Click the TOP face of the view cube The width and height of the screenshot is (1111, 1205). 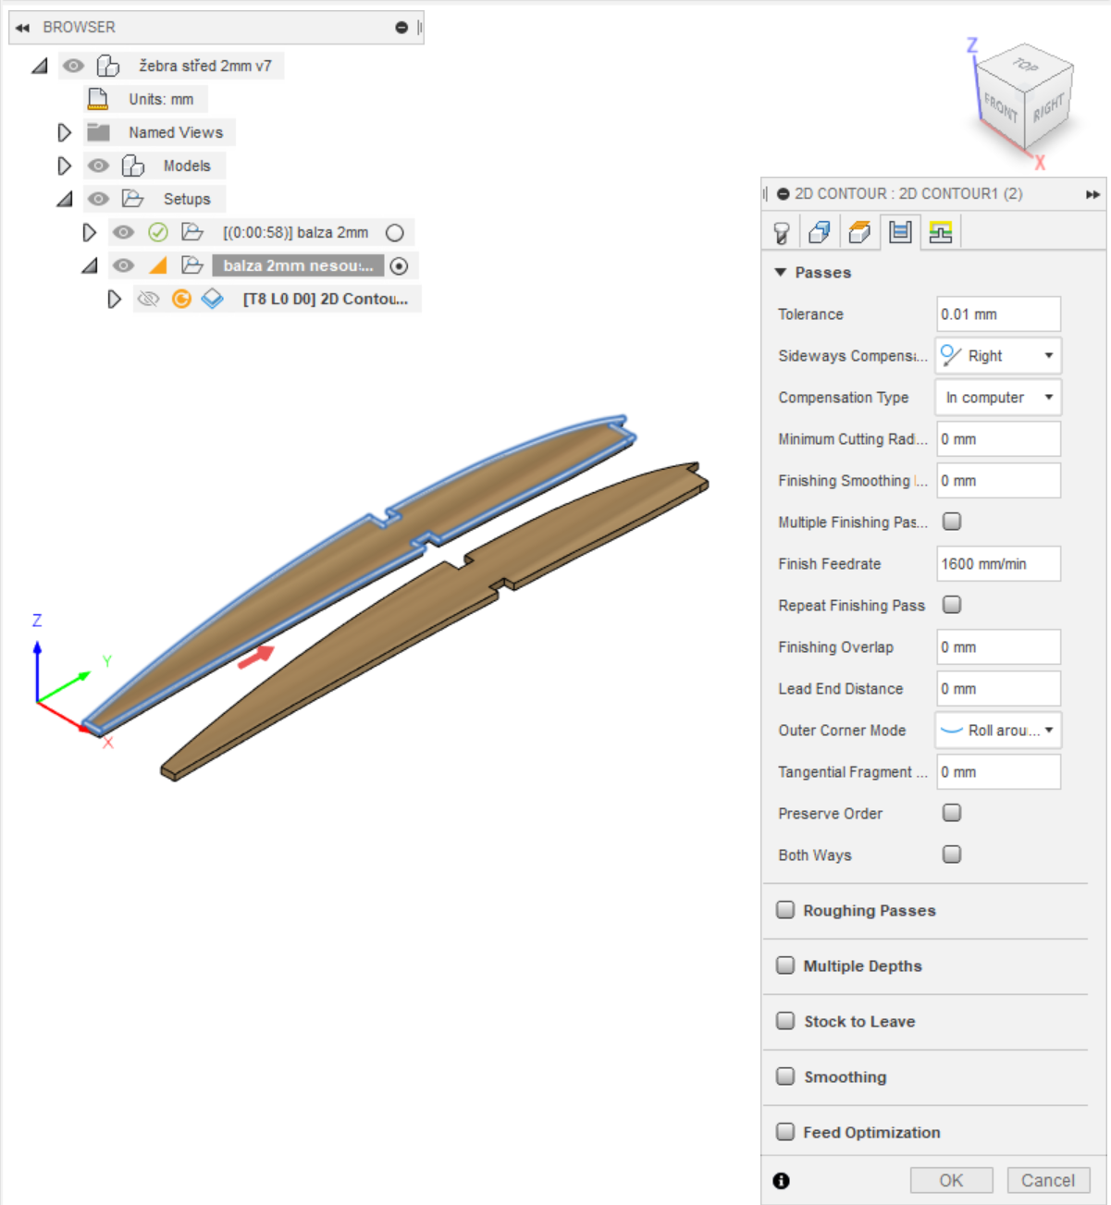[x=1025, y=65]
